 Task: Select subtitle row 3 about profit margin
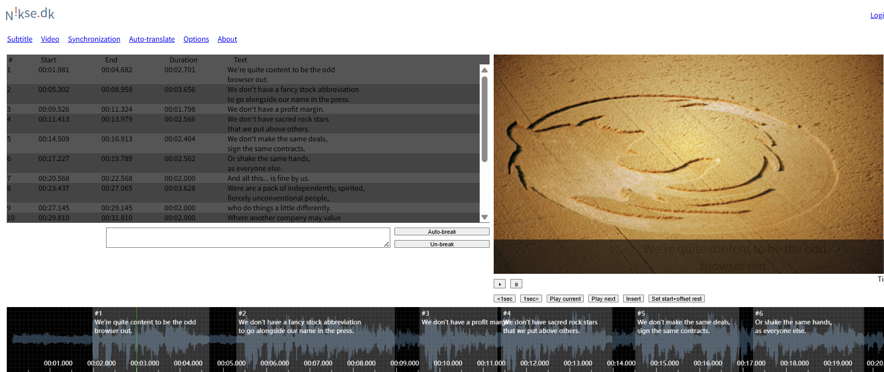275,109
